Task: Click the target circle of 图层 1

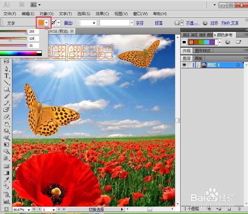Action: tap(238, 65)
